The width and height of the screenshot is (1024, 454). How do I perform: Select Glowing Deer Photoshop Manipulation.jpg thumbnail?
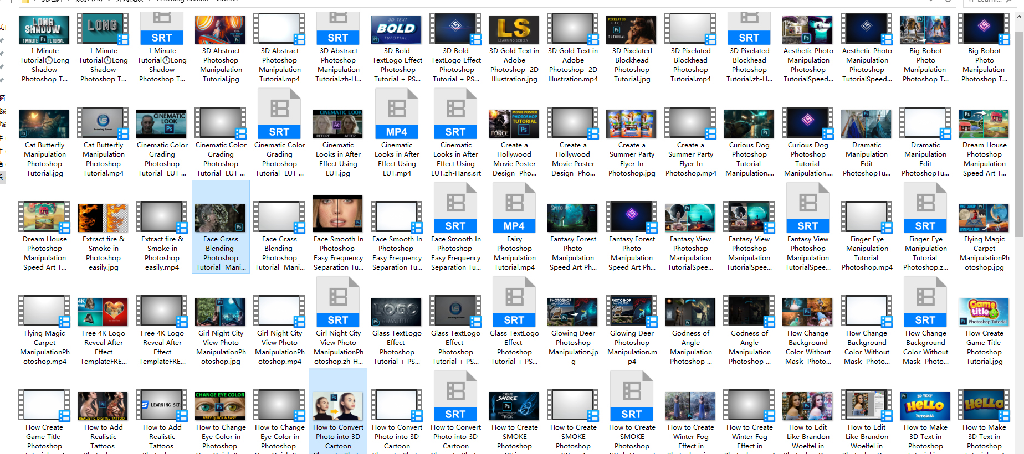tap(573, 312)
